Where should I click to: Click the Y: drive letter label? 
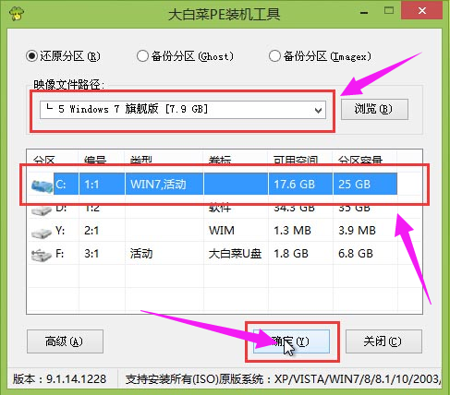tap(60, 231)
